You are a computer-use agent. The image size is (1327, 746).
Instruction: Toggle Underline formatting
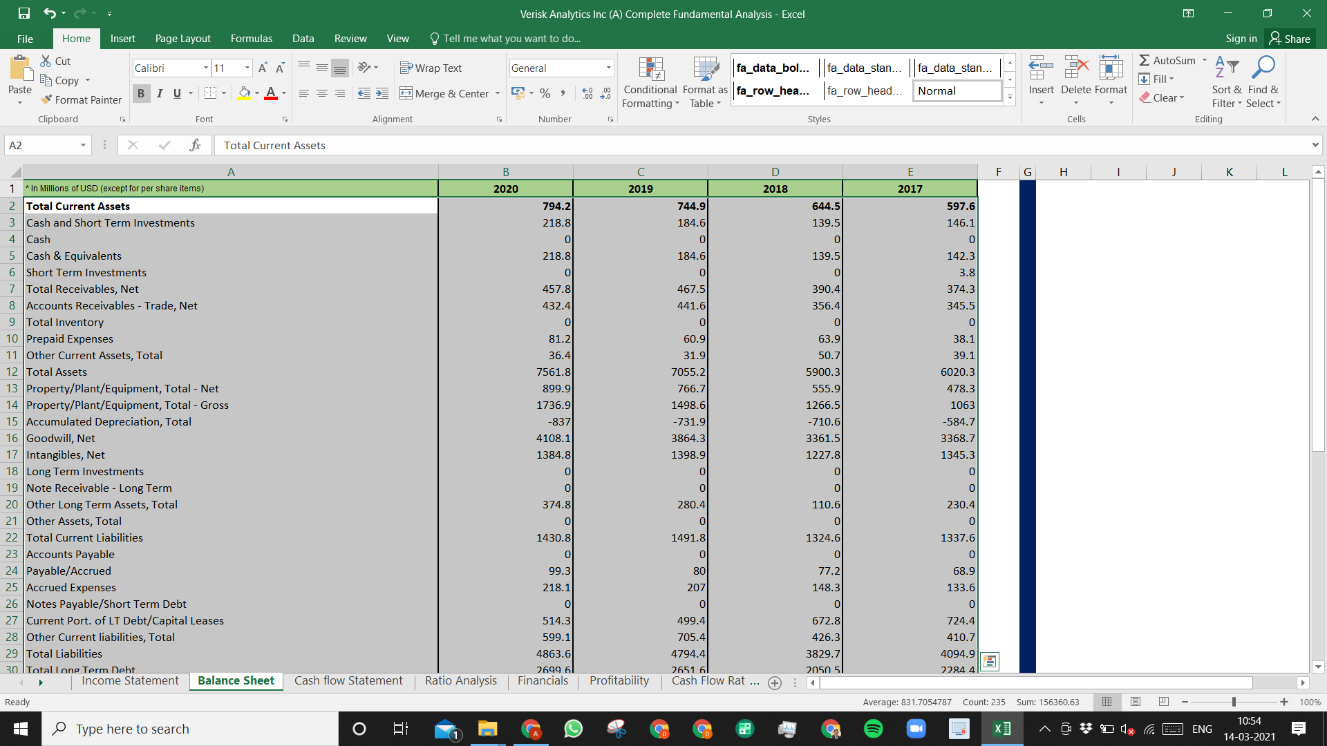coord(178,93)
